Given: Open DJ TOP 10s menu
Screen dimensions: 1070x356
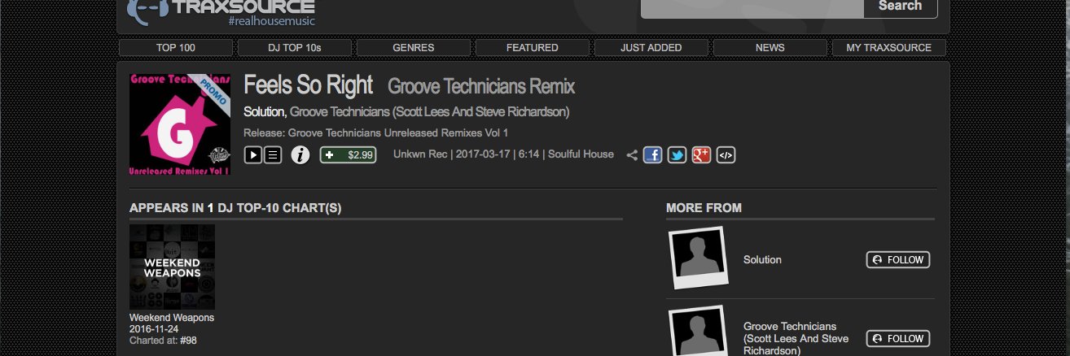Looking at the screenshot, I should click(x=295, y=48).
